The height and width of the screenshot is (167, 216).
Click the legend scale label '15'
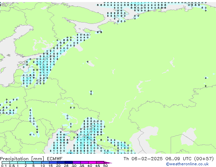pos(50,166)
